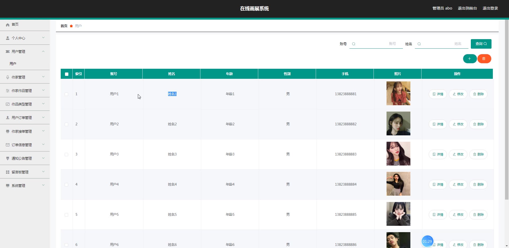509x248 pixels.
Task: Click the 个人中心 person icon
Action: coord(8,38)
